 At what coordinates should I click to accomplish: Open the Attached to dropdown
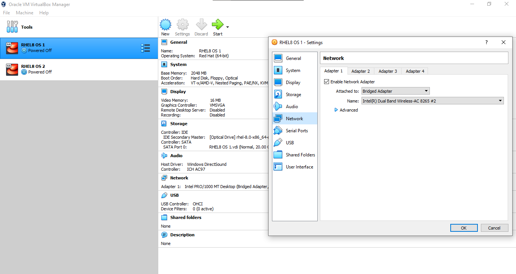(x=395, y=91)
